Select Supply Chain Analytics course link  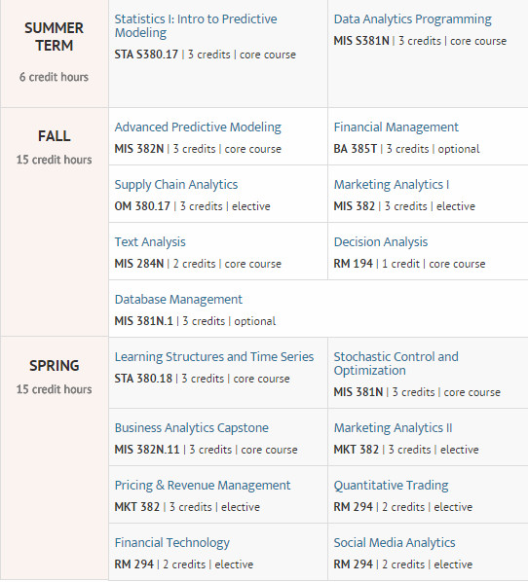[176, 185]
